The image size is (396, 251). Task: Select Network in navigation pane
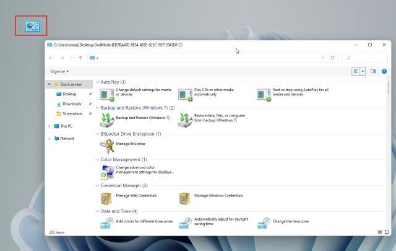67,138
